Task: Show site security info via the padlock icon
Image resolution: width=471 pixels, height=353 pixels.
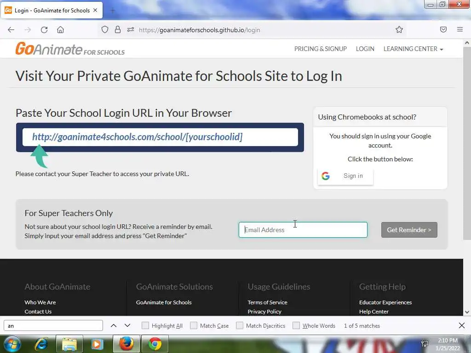Action: (x=118, y=29)
